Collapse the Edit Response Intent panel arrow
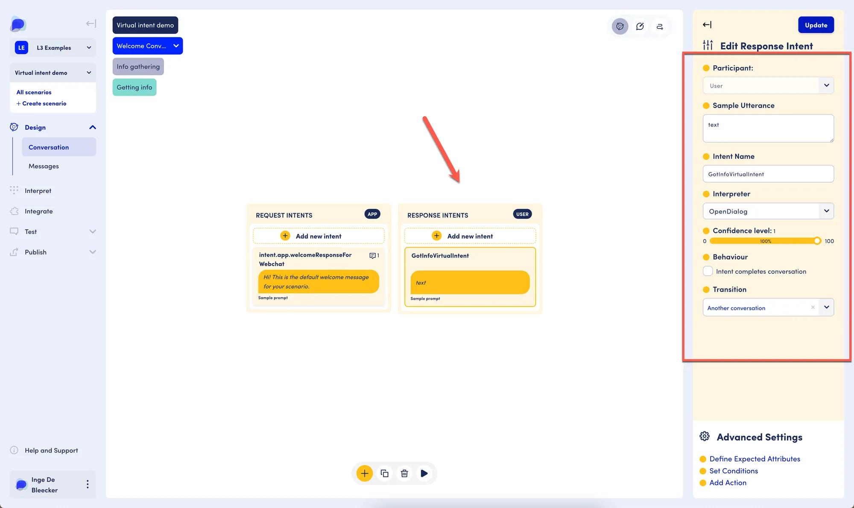The height and width of the screenshot is (508, 854). [707, 25]
